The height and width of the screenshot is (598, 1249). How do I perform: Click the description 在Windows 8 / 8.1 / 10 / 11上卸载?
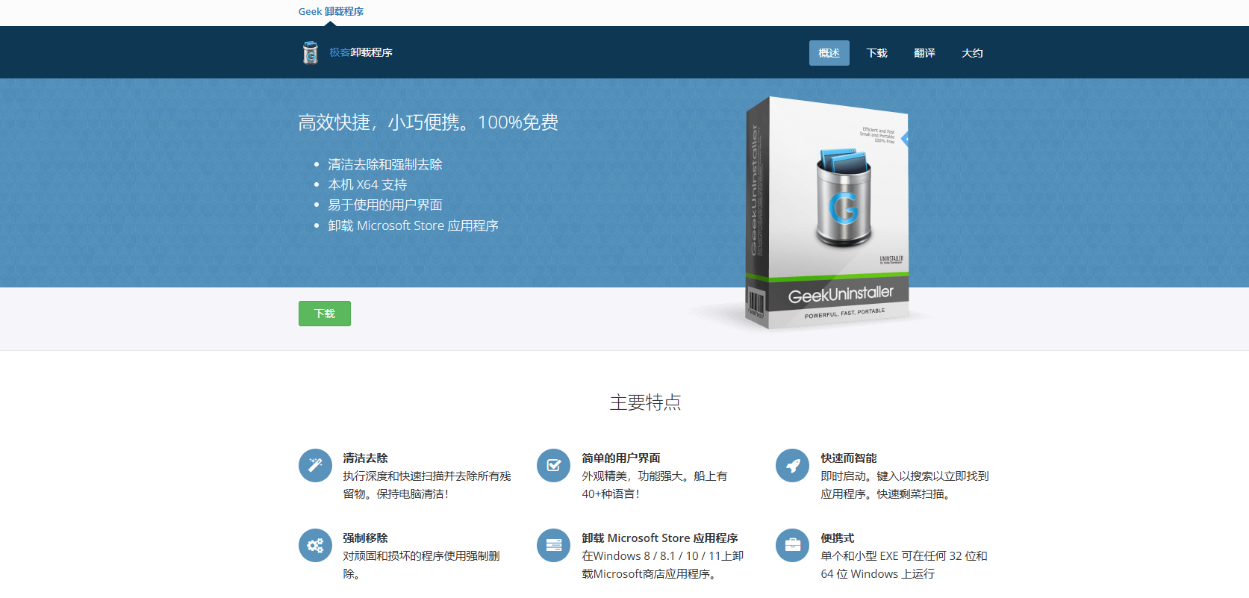pyautogui.click(x=663, y=564)
